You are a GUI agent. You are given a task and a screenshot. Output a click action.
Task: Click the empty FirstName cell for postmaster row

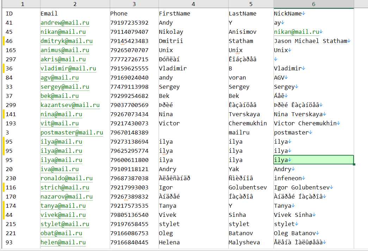tap(193, 132)
